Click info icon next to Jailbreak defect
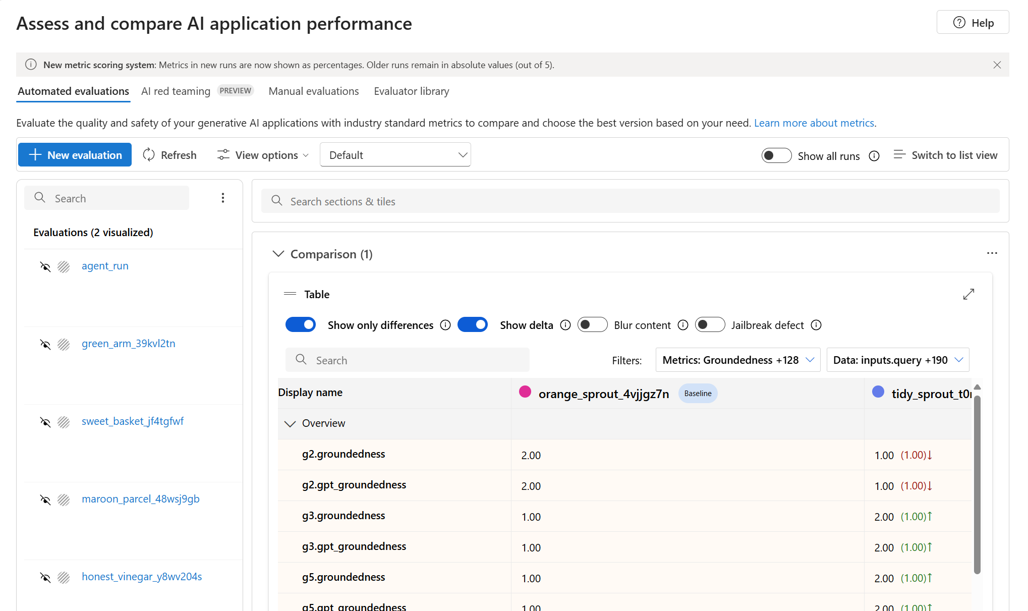 coord(816,325)
